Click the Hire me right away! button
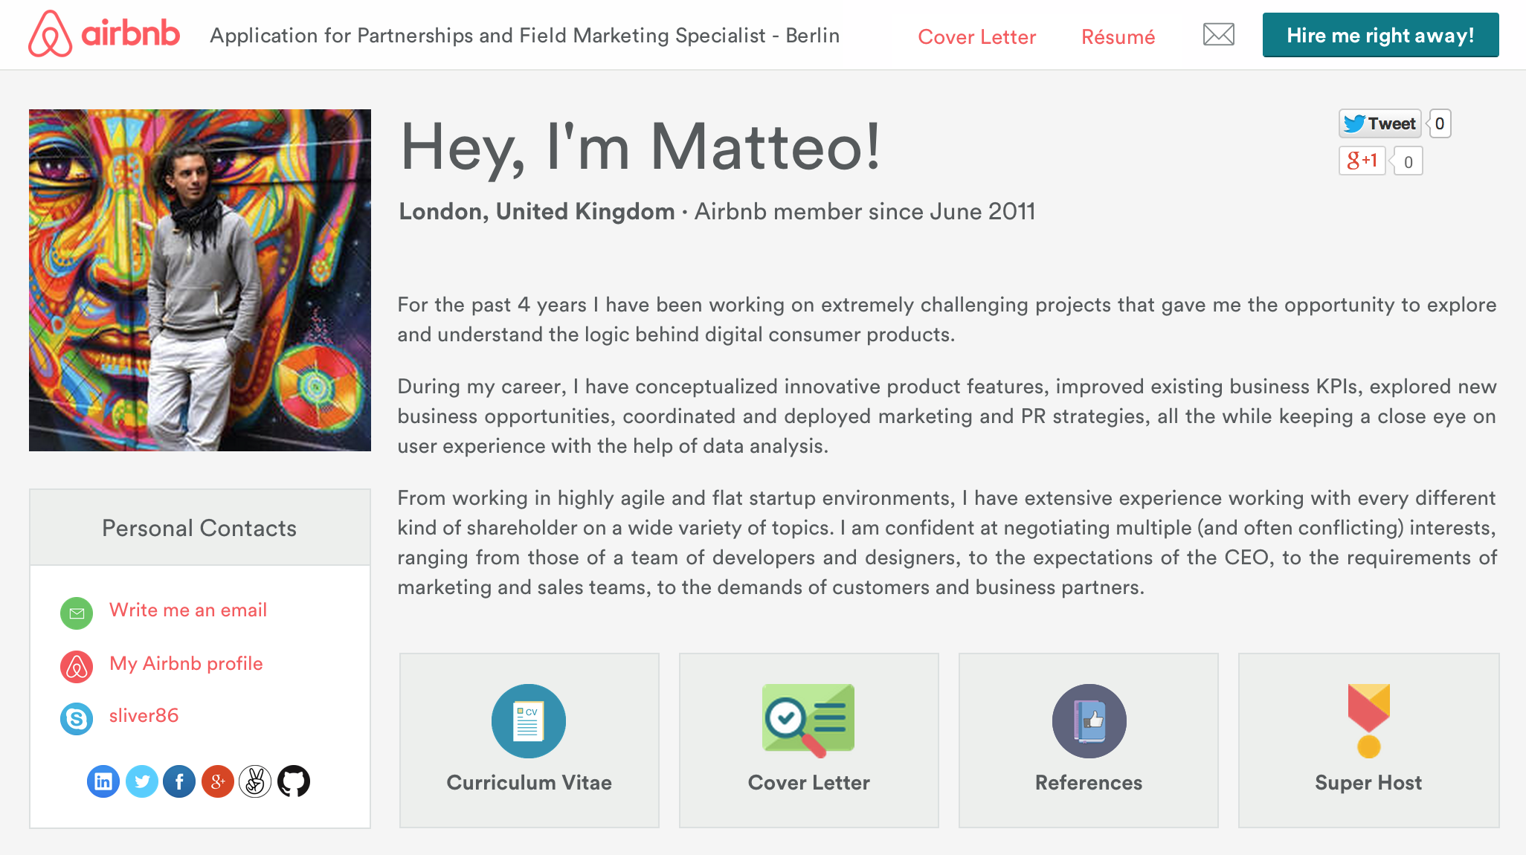Viewport: 1526px width, 855px height. pos(1380,35)
